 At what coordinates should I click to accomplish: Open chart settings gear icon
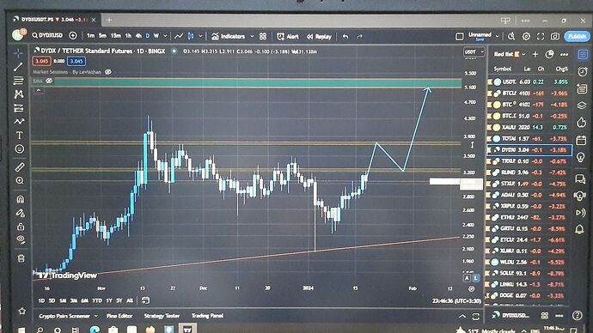tap(526, 36)
